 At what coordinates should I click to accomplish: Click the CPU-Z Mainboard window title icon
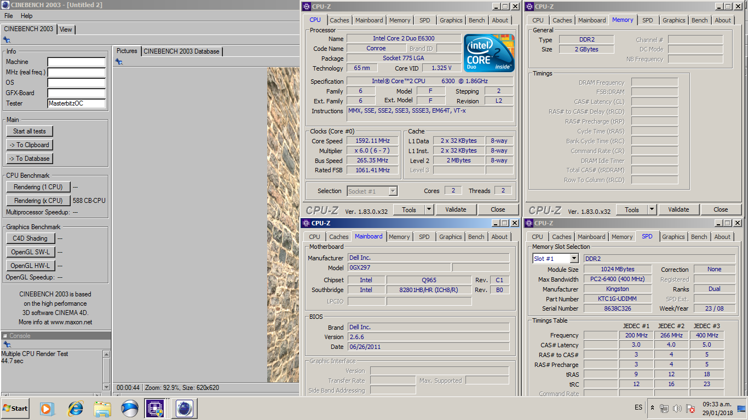point(306,223)
